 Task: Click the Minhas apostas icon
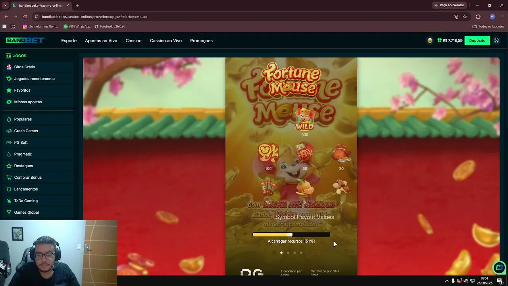point(9,102)
